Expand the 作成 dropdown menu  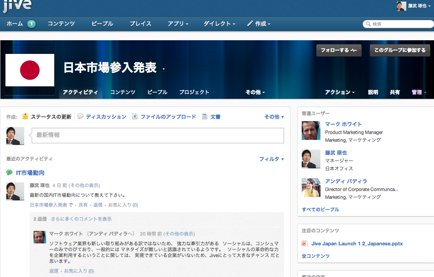click(x=263, y=24)
